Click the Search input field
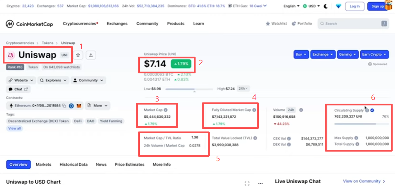395x186 pixels. [x=353, y=24]
